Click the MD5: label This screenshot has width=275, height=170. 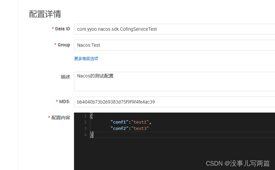coord(65,102)
